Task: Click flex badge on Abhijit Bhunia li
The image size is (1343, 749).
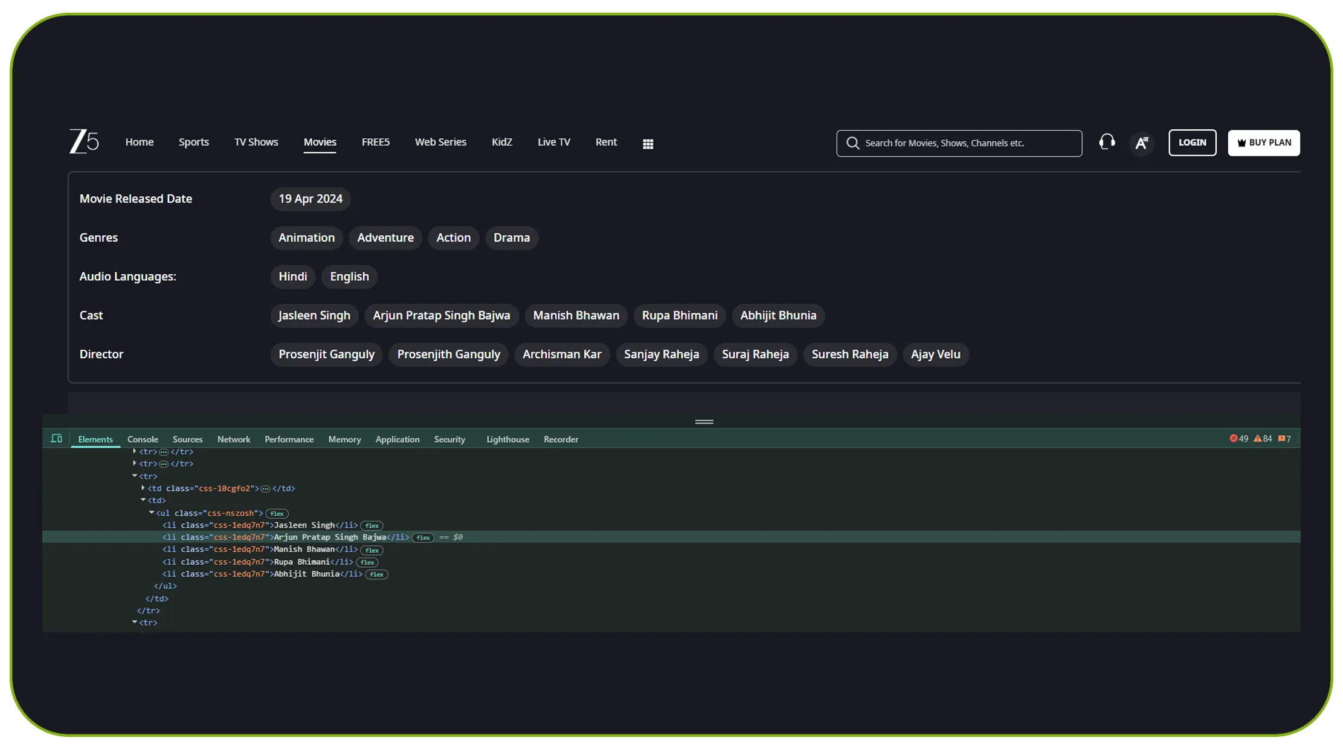Action: pos(376,574)
